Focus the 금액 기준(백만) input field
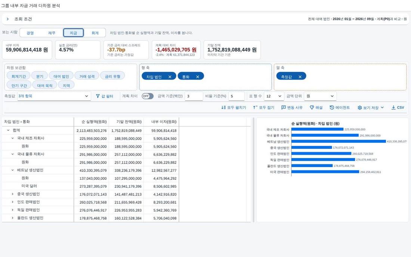 [x=194, y=96]
